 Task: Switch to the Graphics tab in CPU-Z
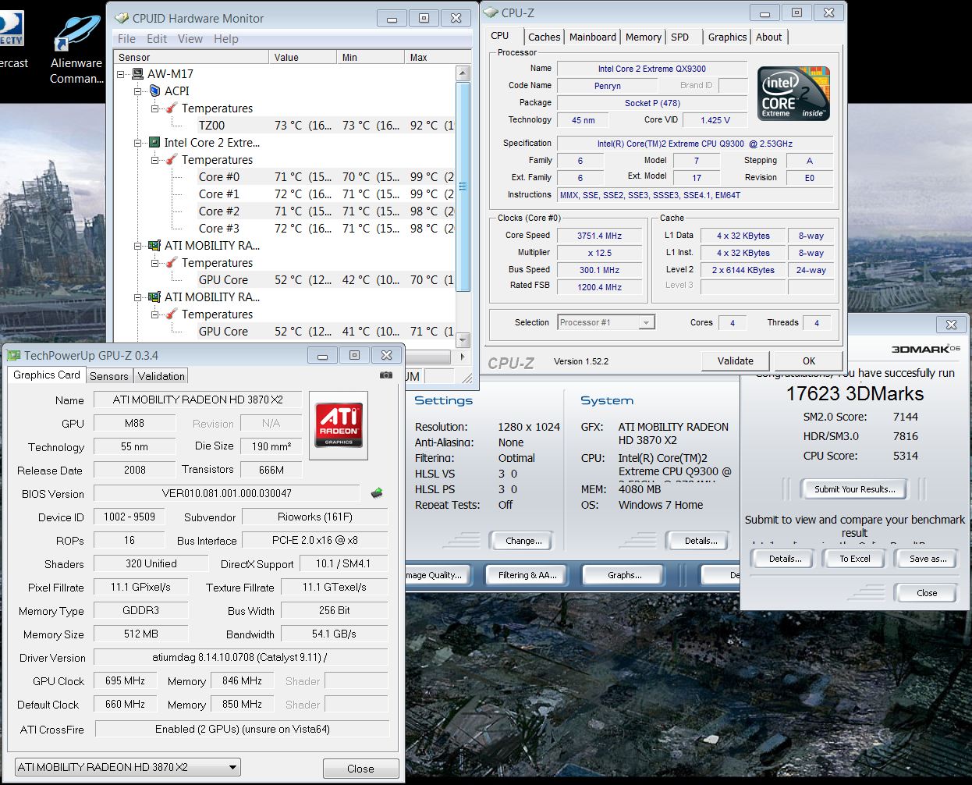727,37
